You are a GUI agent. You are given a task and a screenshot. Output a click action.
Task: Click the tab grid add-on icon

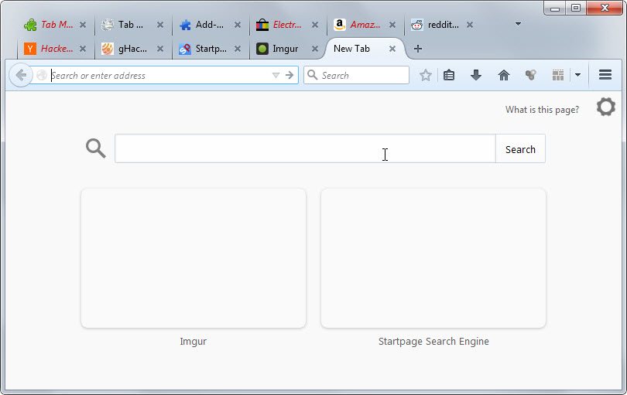click(x=558, y=75)
